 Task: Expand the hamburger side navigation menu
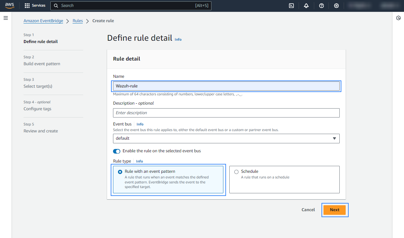click(x=6, y=18)
